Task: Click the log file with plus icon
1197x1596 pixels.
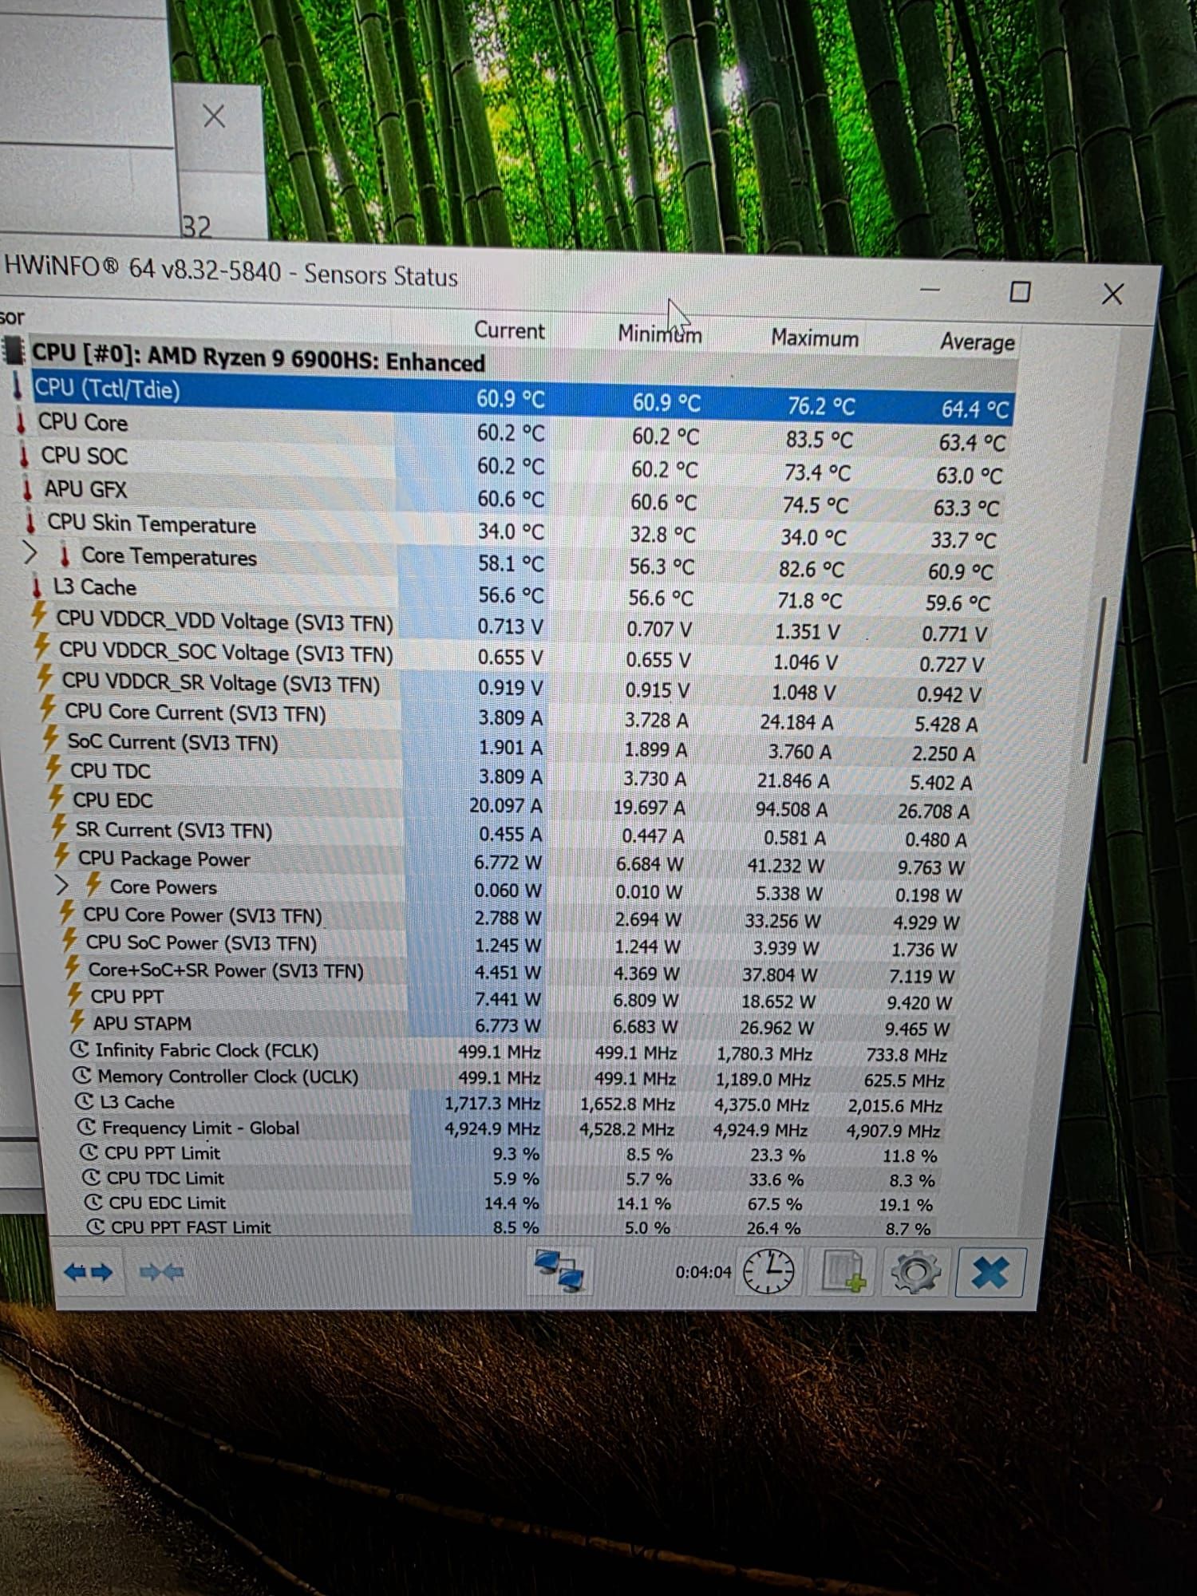Action: tap(844, 1272)
